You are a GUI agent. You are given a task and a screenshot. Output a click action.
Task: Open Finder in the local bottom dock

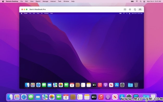coord(10,97)
